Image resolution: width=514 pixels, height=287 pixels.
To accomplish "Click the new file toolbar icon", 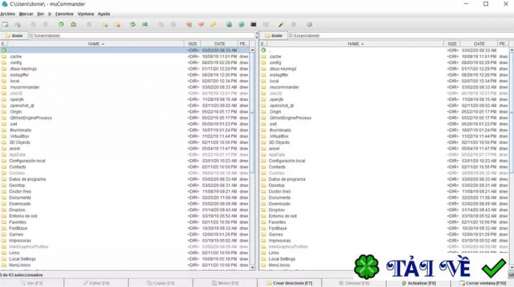I will (117, 24).
